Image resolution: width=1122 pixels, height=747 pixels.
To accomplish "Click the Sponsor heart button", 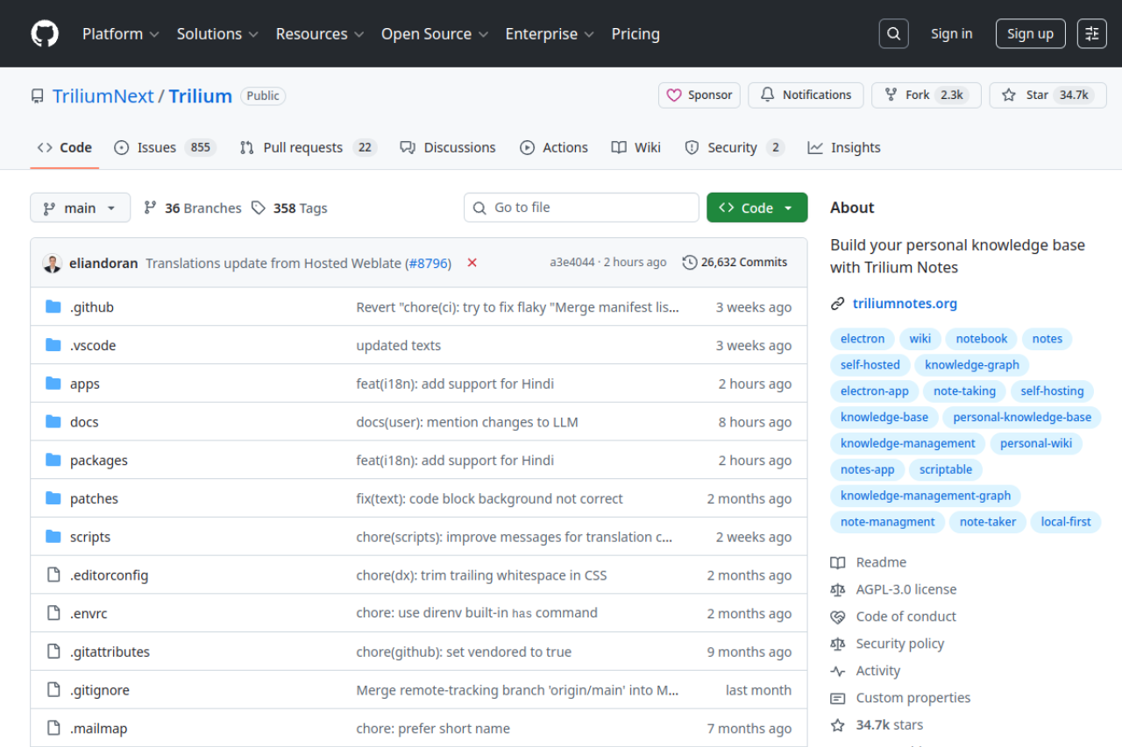I will pyautogui.click(x=699, y=95).
